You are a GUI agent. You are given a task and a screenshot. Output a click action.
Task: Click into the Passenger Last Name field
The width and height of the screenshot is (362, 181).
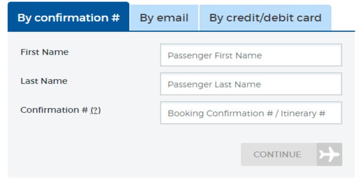click(251, 84)
